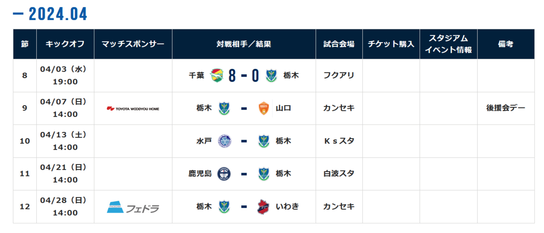Click the Mito team crest
Image resolution: width=544 pixels, height=233 pixels.
click(224, 141)
